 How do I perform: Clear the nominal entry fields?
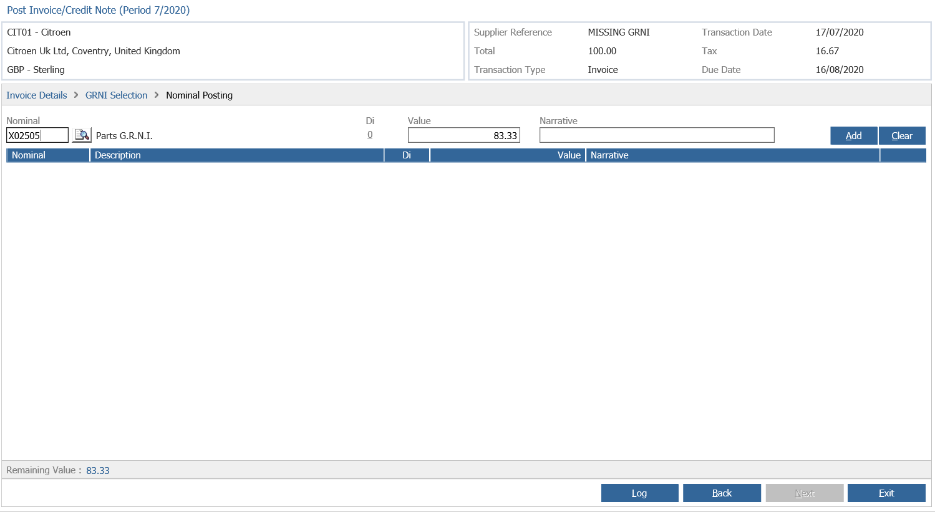click(902, 136)
